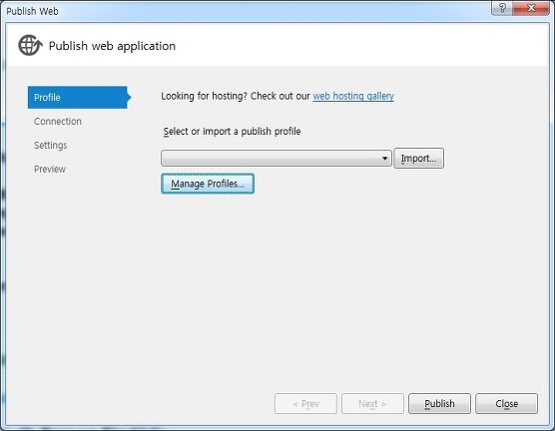Click the < Prev button
Screen dimensions: 555x431
coord(305,403)
